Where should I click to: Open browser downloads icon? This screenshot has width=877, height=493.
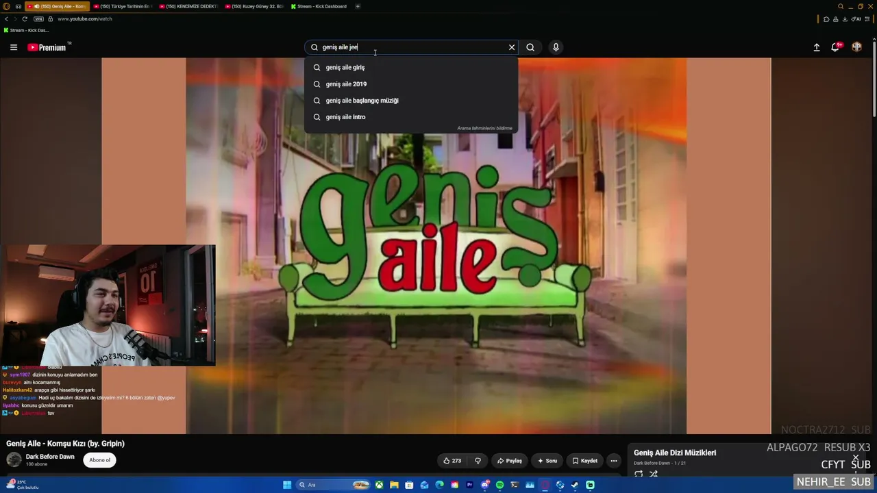845,19
